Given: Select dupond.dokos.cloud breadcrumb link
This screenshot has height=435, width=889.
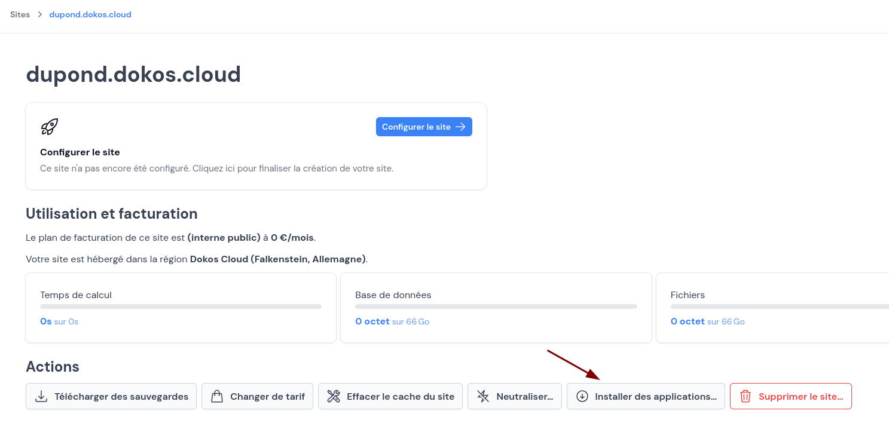Looking at the screenshot, I should [x=90, y=14].
